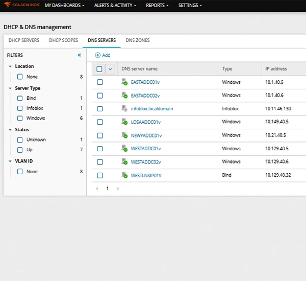Screen dimensions: 306x281
Task: Switch to DHCP Servers tab
Action: tap(24, 40)
